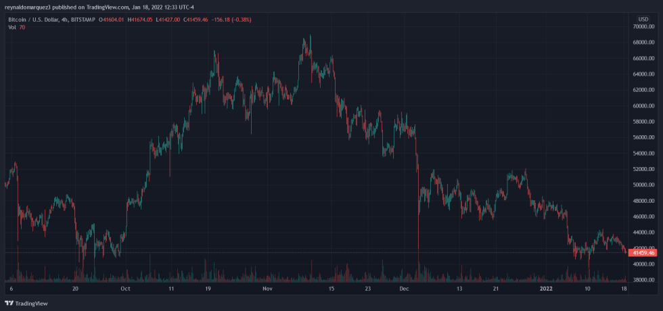Click the Oct label on the time axis

124,289
